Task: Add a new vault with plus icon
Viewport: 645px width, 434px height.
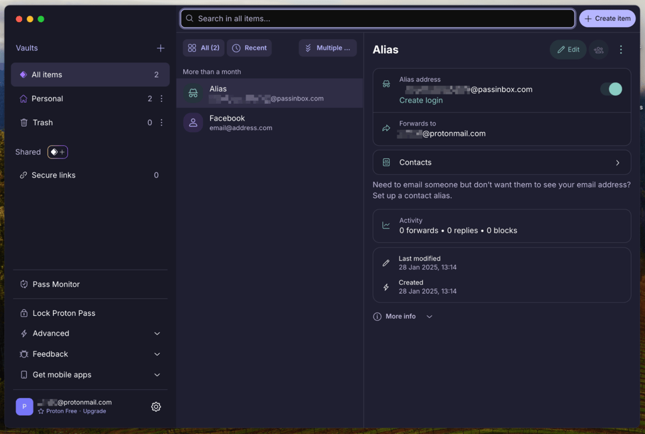Action: [x=161, y=48]
